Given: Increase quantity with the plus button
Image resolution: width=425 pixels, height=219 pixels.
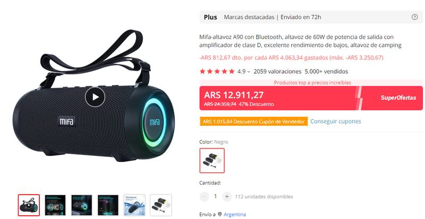Looking at the screenshot, I should [x=227, y=197].
